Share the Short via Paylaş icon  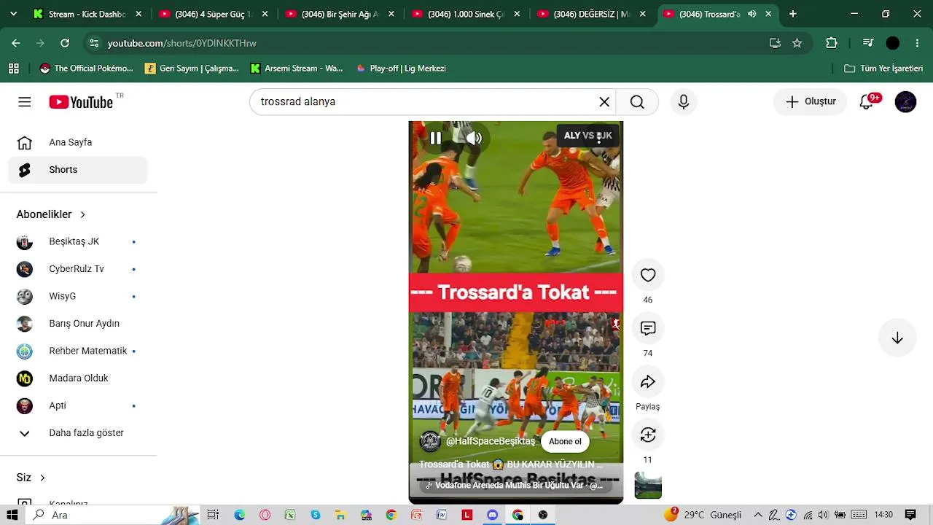[648, 382]
